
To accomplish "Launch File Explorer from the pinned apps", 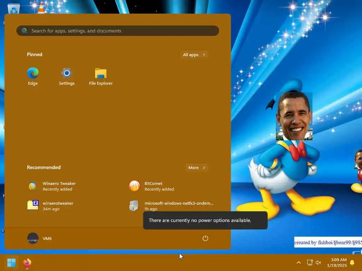I will click(x=101, y=73).
